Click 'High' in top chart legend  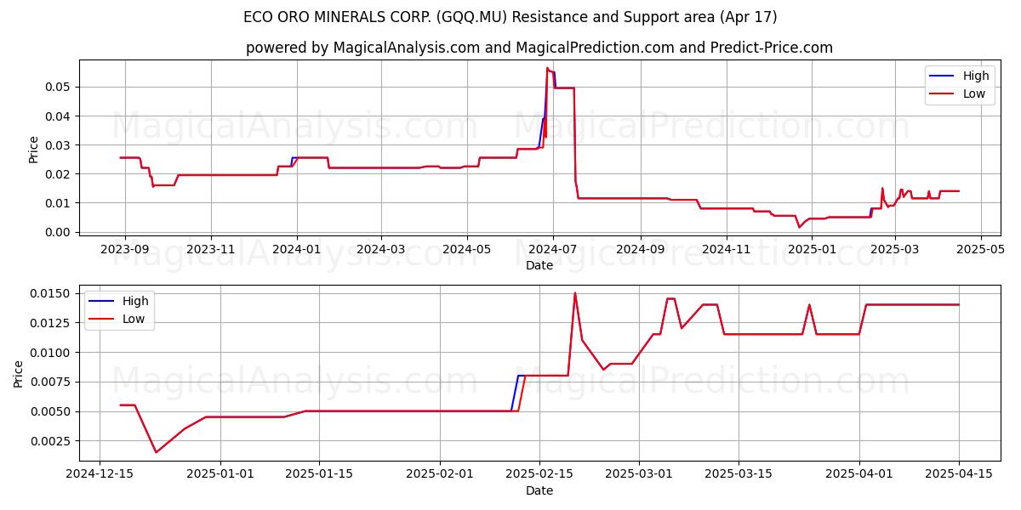click(976, 76)
